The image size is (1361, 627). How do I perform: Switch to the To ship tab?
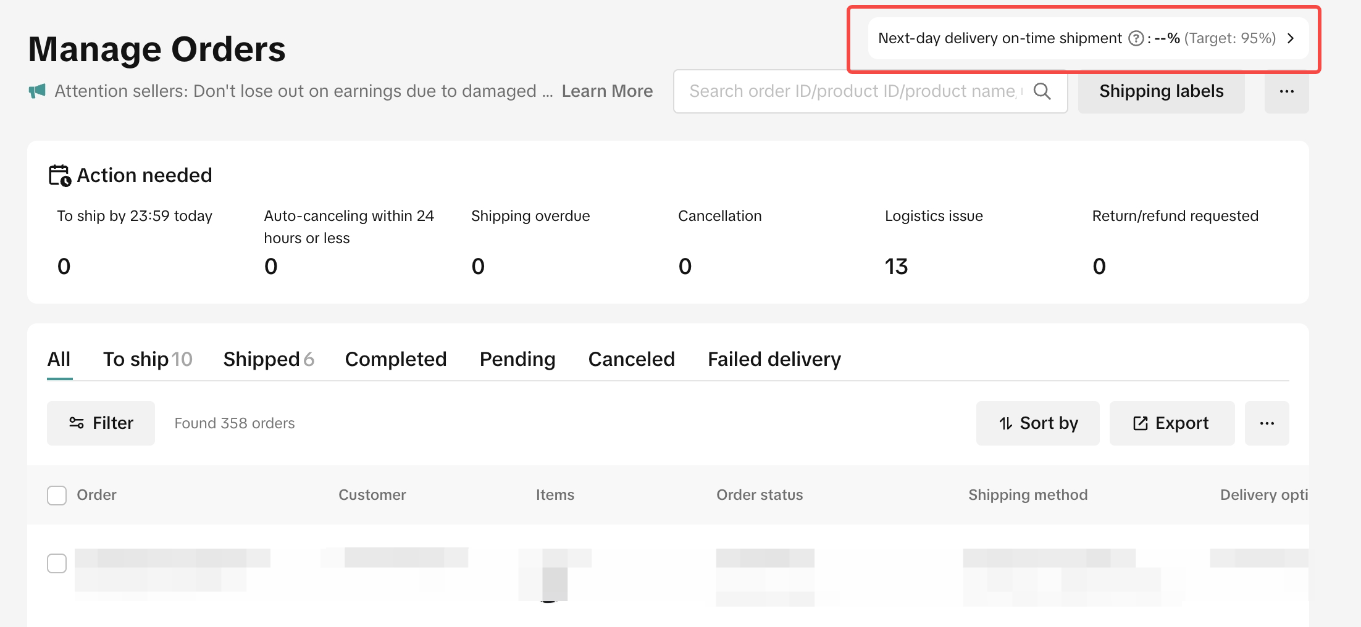(x=148, y=359)
